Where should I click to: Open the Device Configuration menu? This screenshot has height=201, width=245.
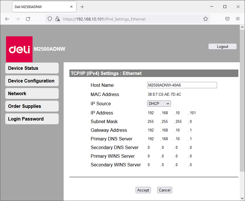pyautogui.click(x=32, y=81)
